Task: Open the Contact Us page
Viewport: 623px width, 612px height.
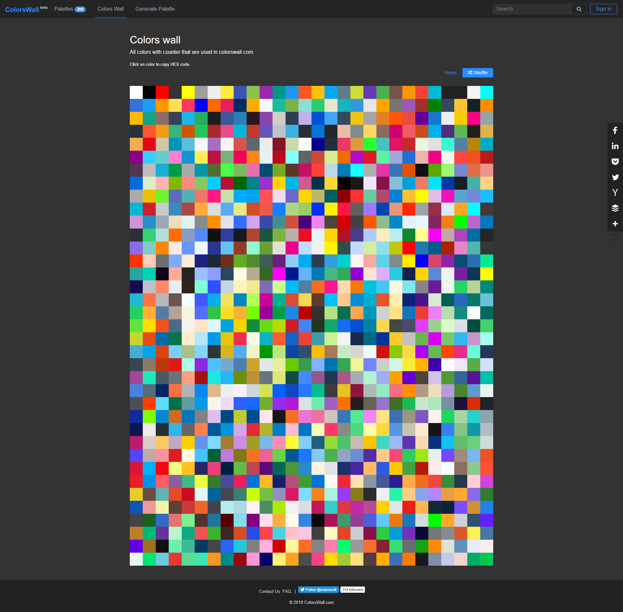Action: (269, 591)
